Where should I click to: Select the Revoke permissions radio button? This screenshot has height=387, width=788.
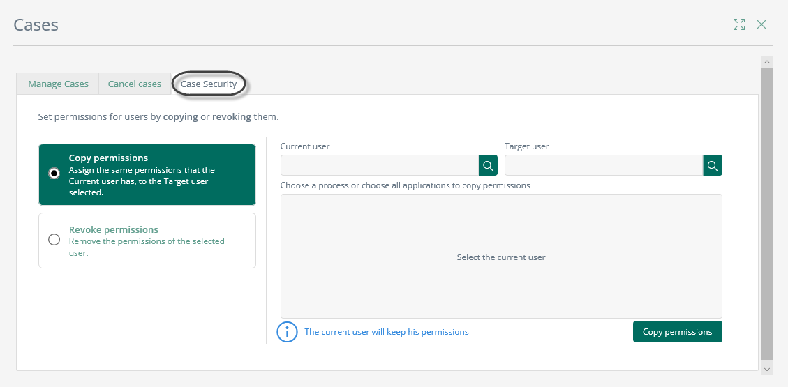coord(54,239)
